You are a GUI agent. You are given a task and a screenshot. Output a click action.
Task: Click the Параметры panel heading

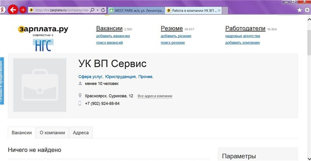(x=239, y=156)
